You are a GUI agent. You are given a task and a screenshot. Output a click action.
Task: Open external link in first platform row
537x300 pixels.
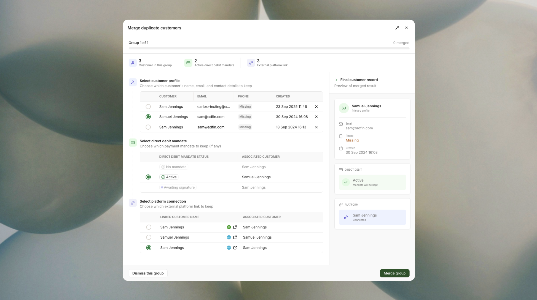click(x=235, y=227)
